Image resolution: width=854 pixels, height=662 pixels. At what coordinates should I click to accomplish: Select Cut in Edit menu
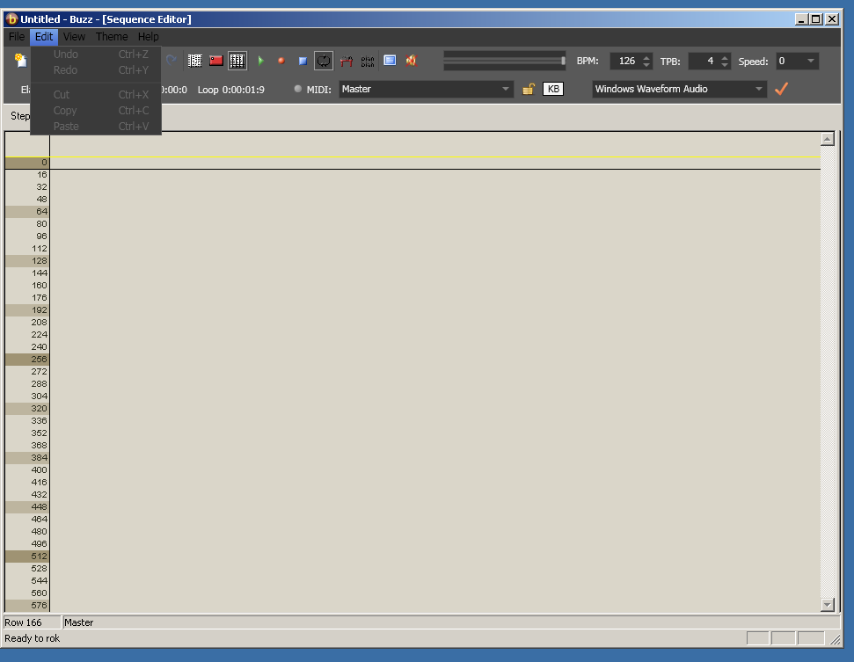tap(96, 94)
